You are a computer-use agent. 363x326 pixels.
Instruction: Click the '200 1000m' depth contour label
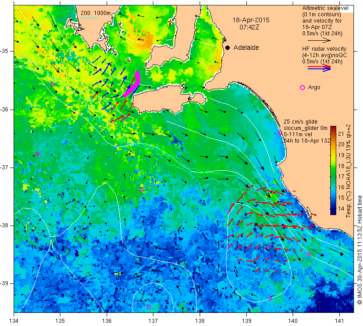click(x=96, y=13)
